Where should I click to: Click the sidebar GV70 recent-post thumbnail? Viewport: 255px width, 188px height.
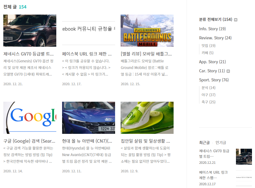click(x=244, y=157)
